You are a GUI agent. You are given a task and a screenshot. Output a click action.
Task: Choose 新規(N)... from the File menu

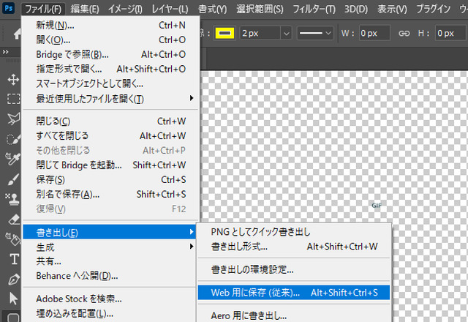click(110, 26)
